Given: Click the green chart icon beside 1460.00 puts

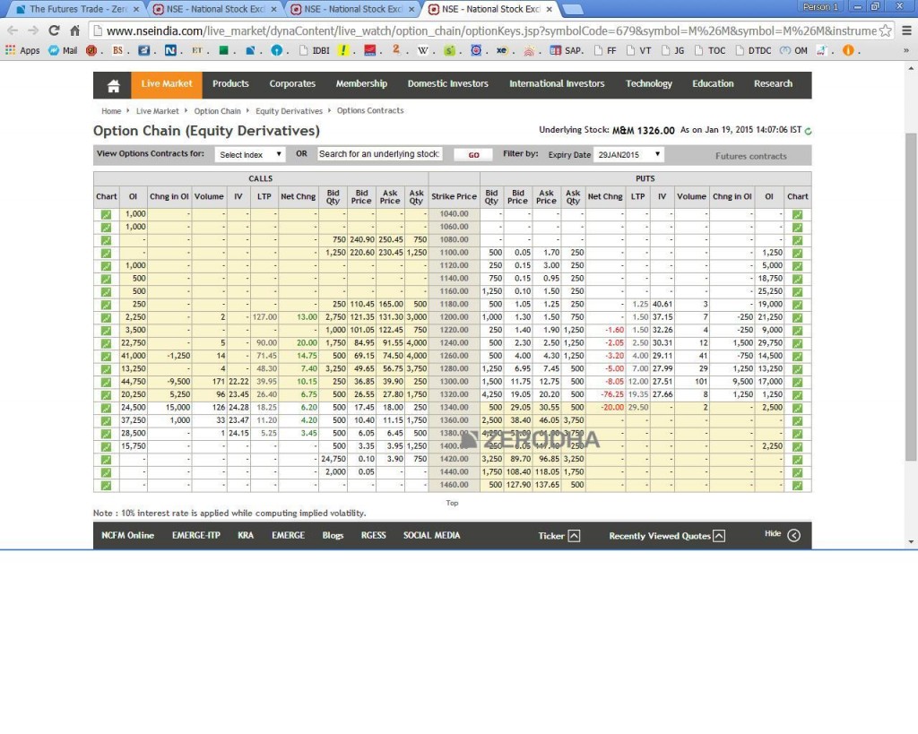Looking at the screenshot, I should 797,485.
